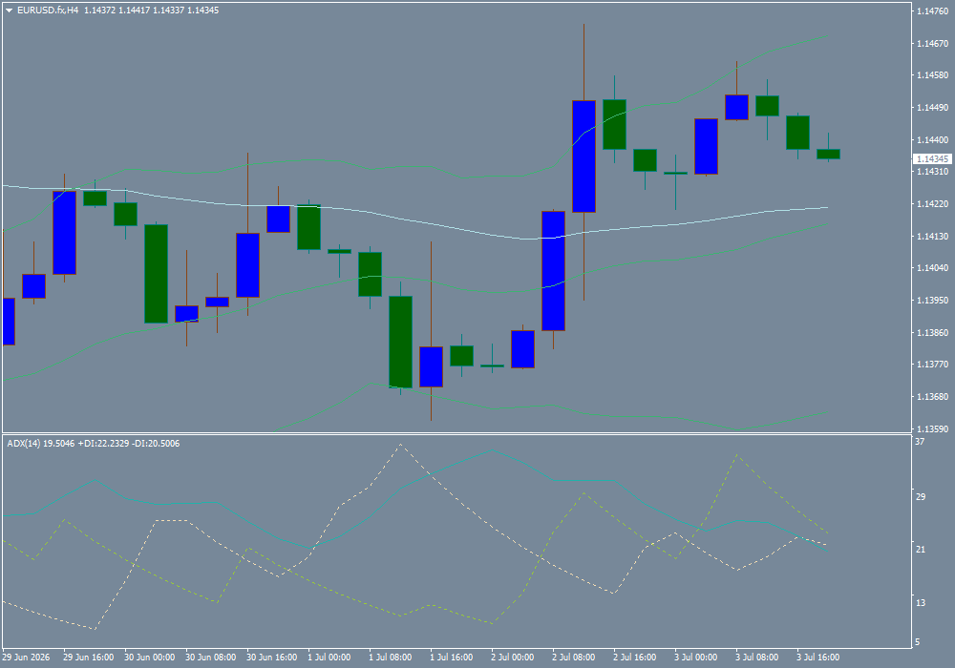
Task: Click the 29 Jun 2026 date label
Action: [x=26, y=658]
